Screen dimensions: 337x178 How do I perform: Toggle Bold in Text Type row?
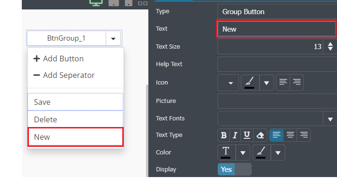[224, 135]
